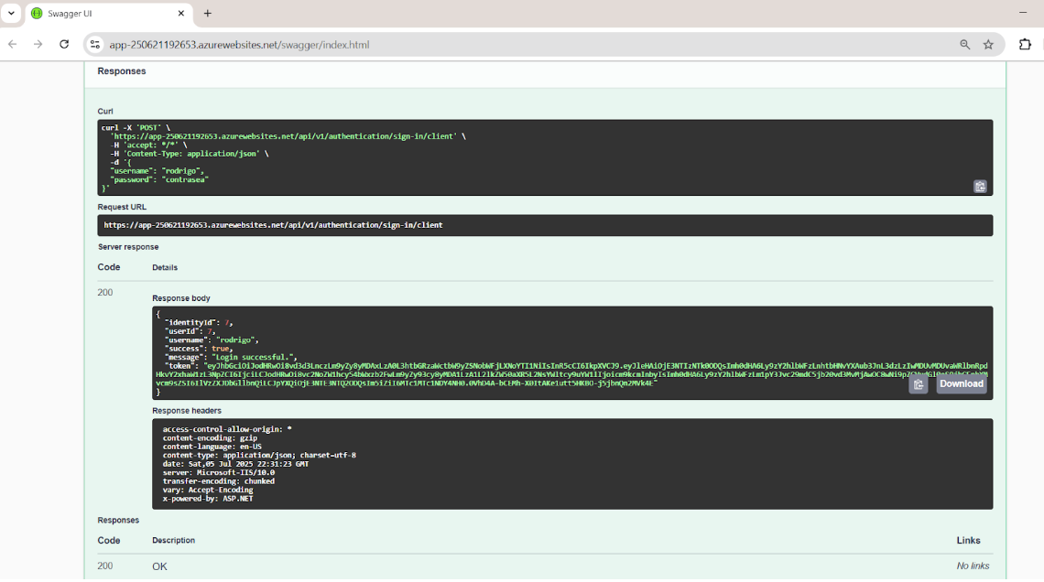
Task: Click the content-encoding: gzip header line
Action: point(210,437)
